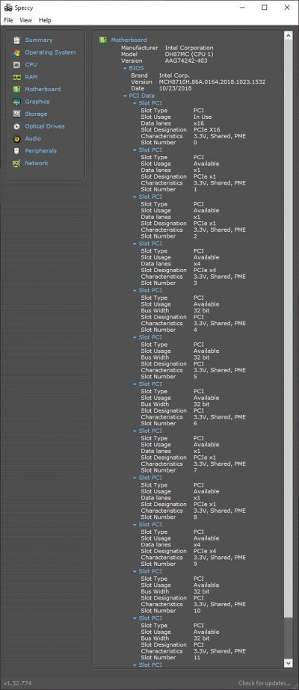This screenshot has height=690, width=299.
Task: Click the Check for updates link
Action: [265, 683]
